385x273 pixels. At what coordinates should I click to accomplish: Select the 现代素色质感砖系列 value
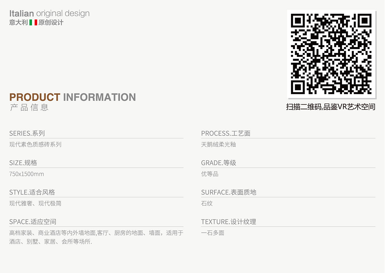coord(35,145)
